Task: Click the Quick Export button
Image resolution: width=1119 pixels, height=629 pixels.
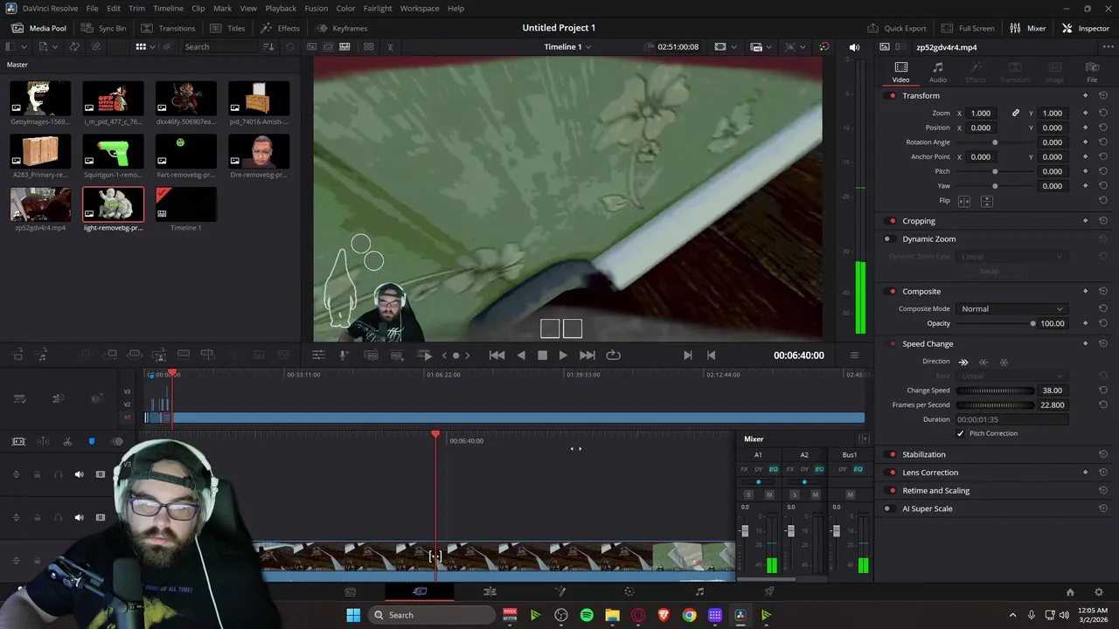Action: (896, 28)
